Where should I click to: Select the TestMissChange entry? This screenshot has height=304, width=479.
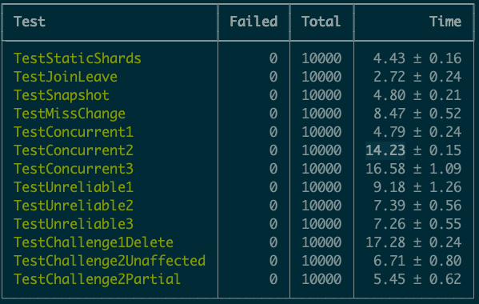pos(70,114)
